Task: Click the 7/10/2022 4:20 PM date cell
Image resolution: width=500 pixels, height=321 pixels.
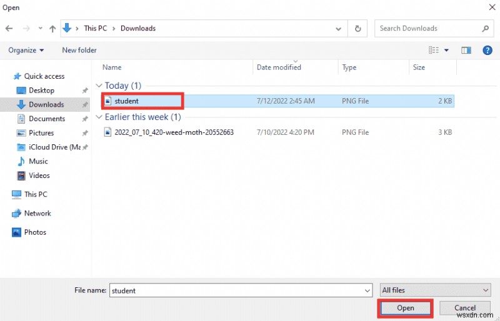Action: point(286,132)
